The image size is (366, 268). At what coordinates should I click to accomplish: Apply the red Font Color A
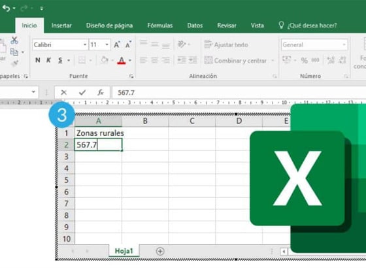click(122, 60)
